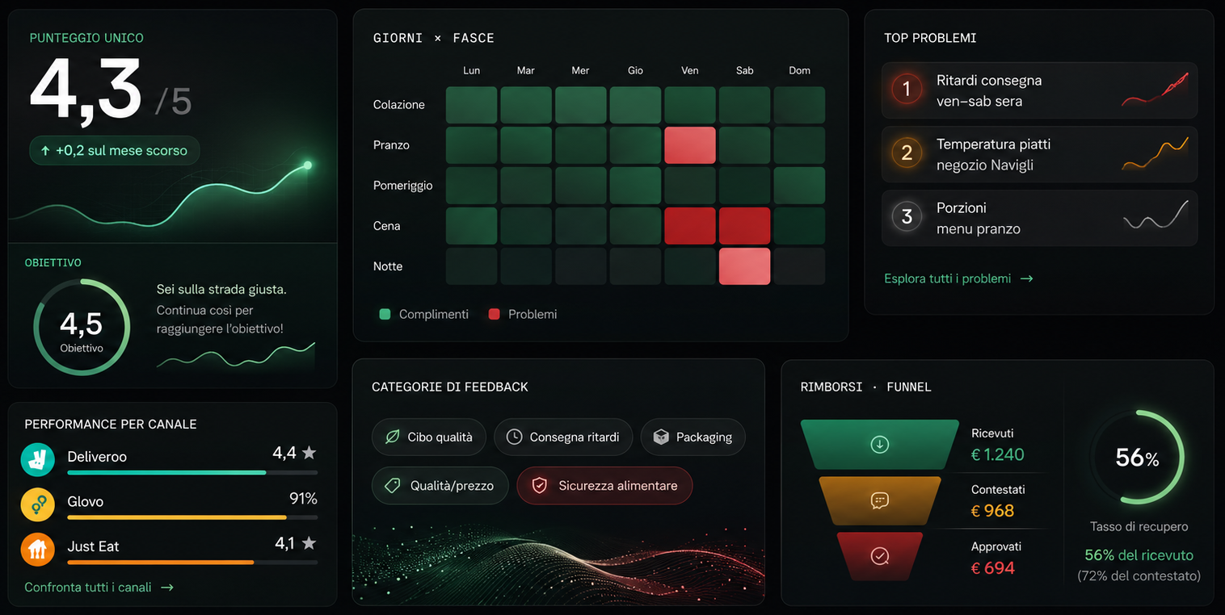
Task: Open the Esplora tutti i problemi link
Action: (x=958, y=278)
